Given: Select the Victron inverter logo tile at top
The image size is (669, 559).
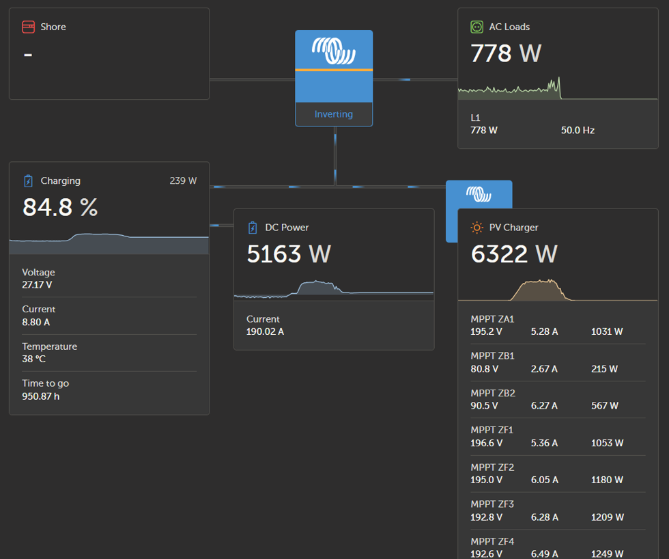Looking at the screenshot, I should [x=334, y=51].
